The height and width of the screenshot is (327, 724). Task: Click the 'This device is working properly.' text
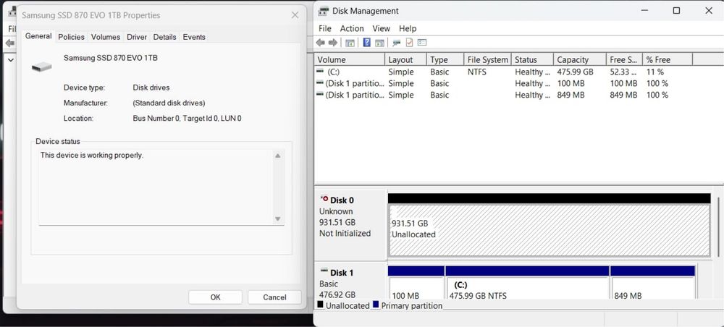click(92, 156)
